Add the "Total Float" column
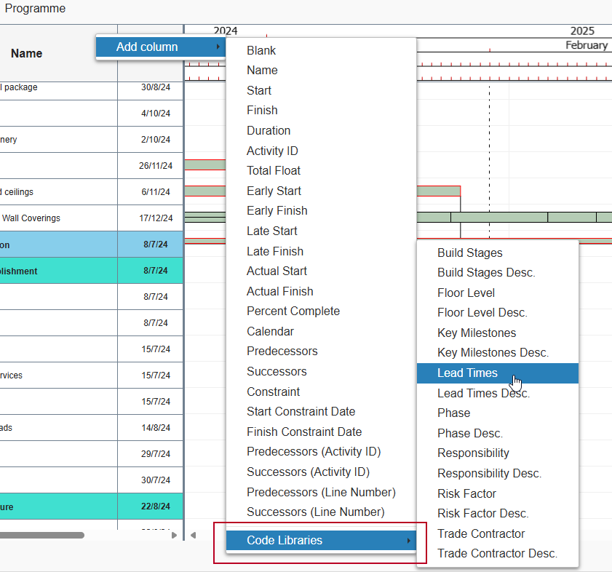Viewport: 612px width, 572px height. pos(274,170)
